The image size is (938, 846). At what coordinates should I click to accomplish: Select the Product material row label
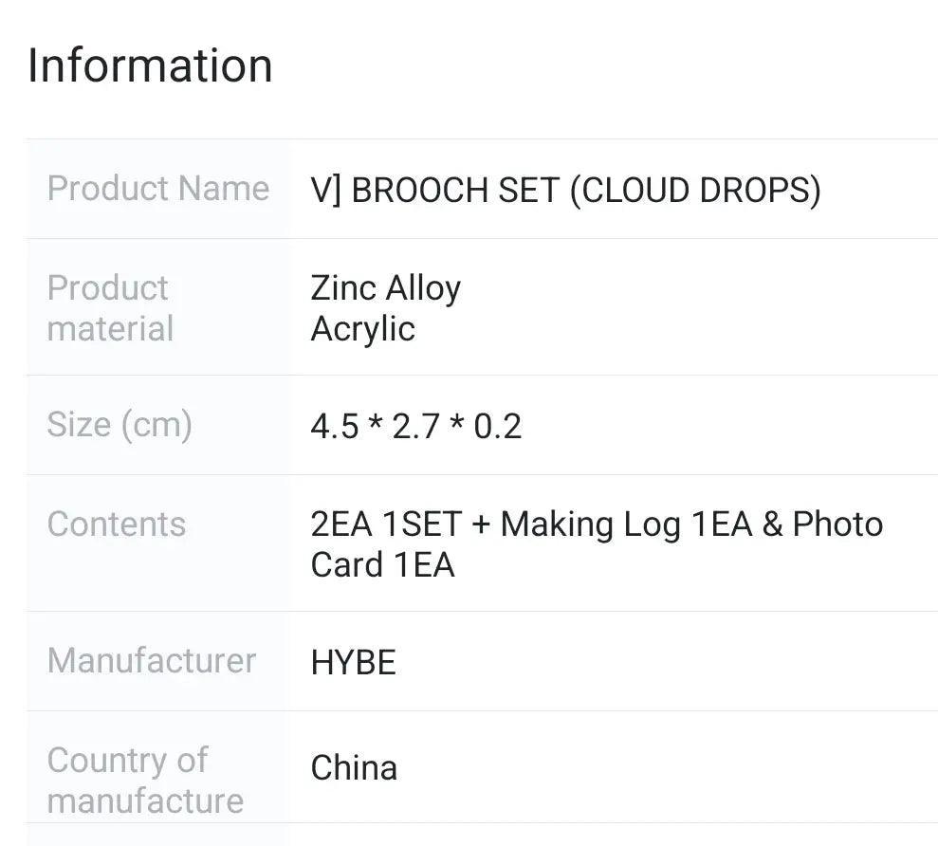click(x=110, y=308)
